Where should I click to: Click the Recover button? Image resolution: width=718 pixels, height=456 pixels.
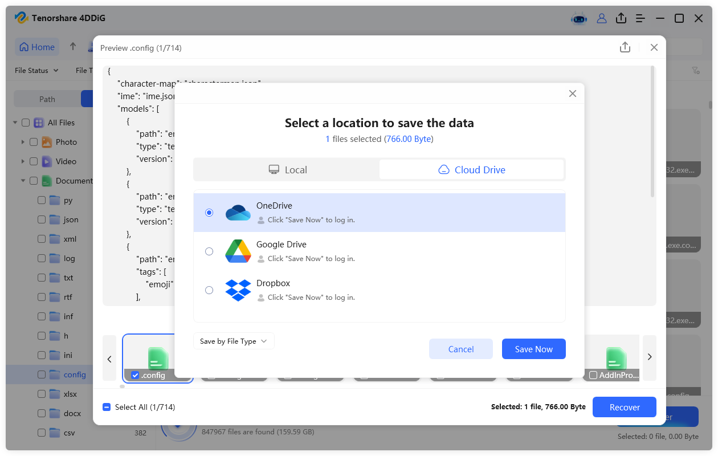(625, 407)
